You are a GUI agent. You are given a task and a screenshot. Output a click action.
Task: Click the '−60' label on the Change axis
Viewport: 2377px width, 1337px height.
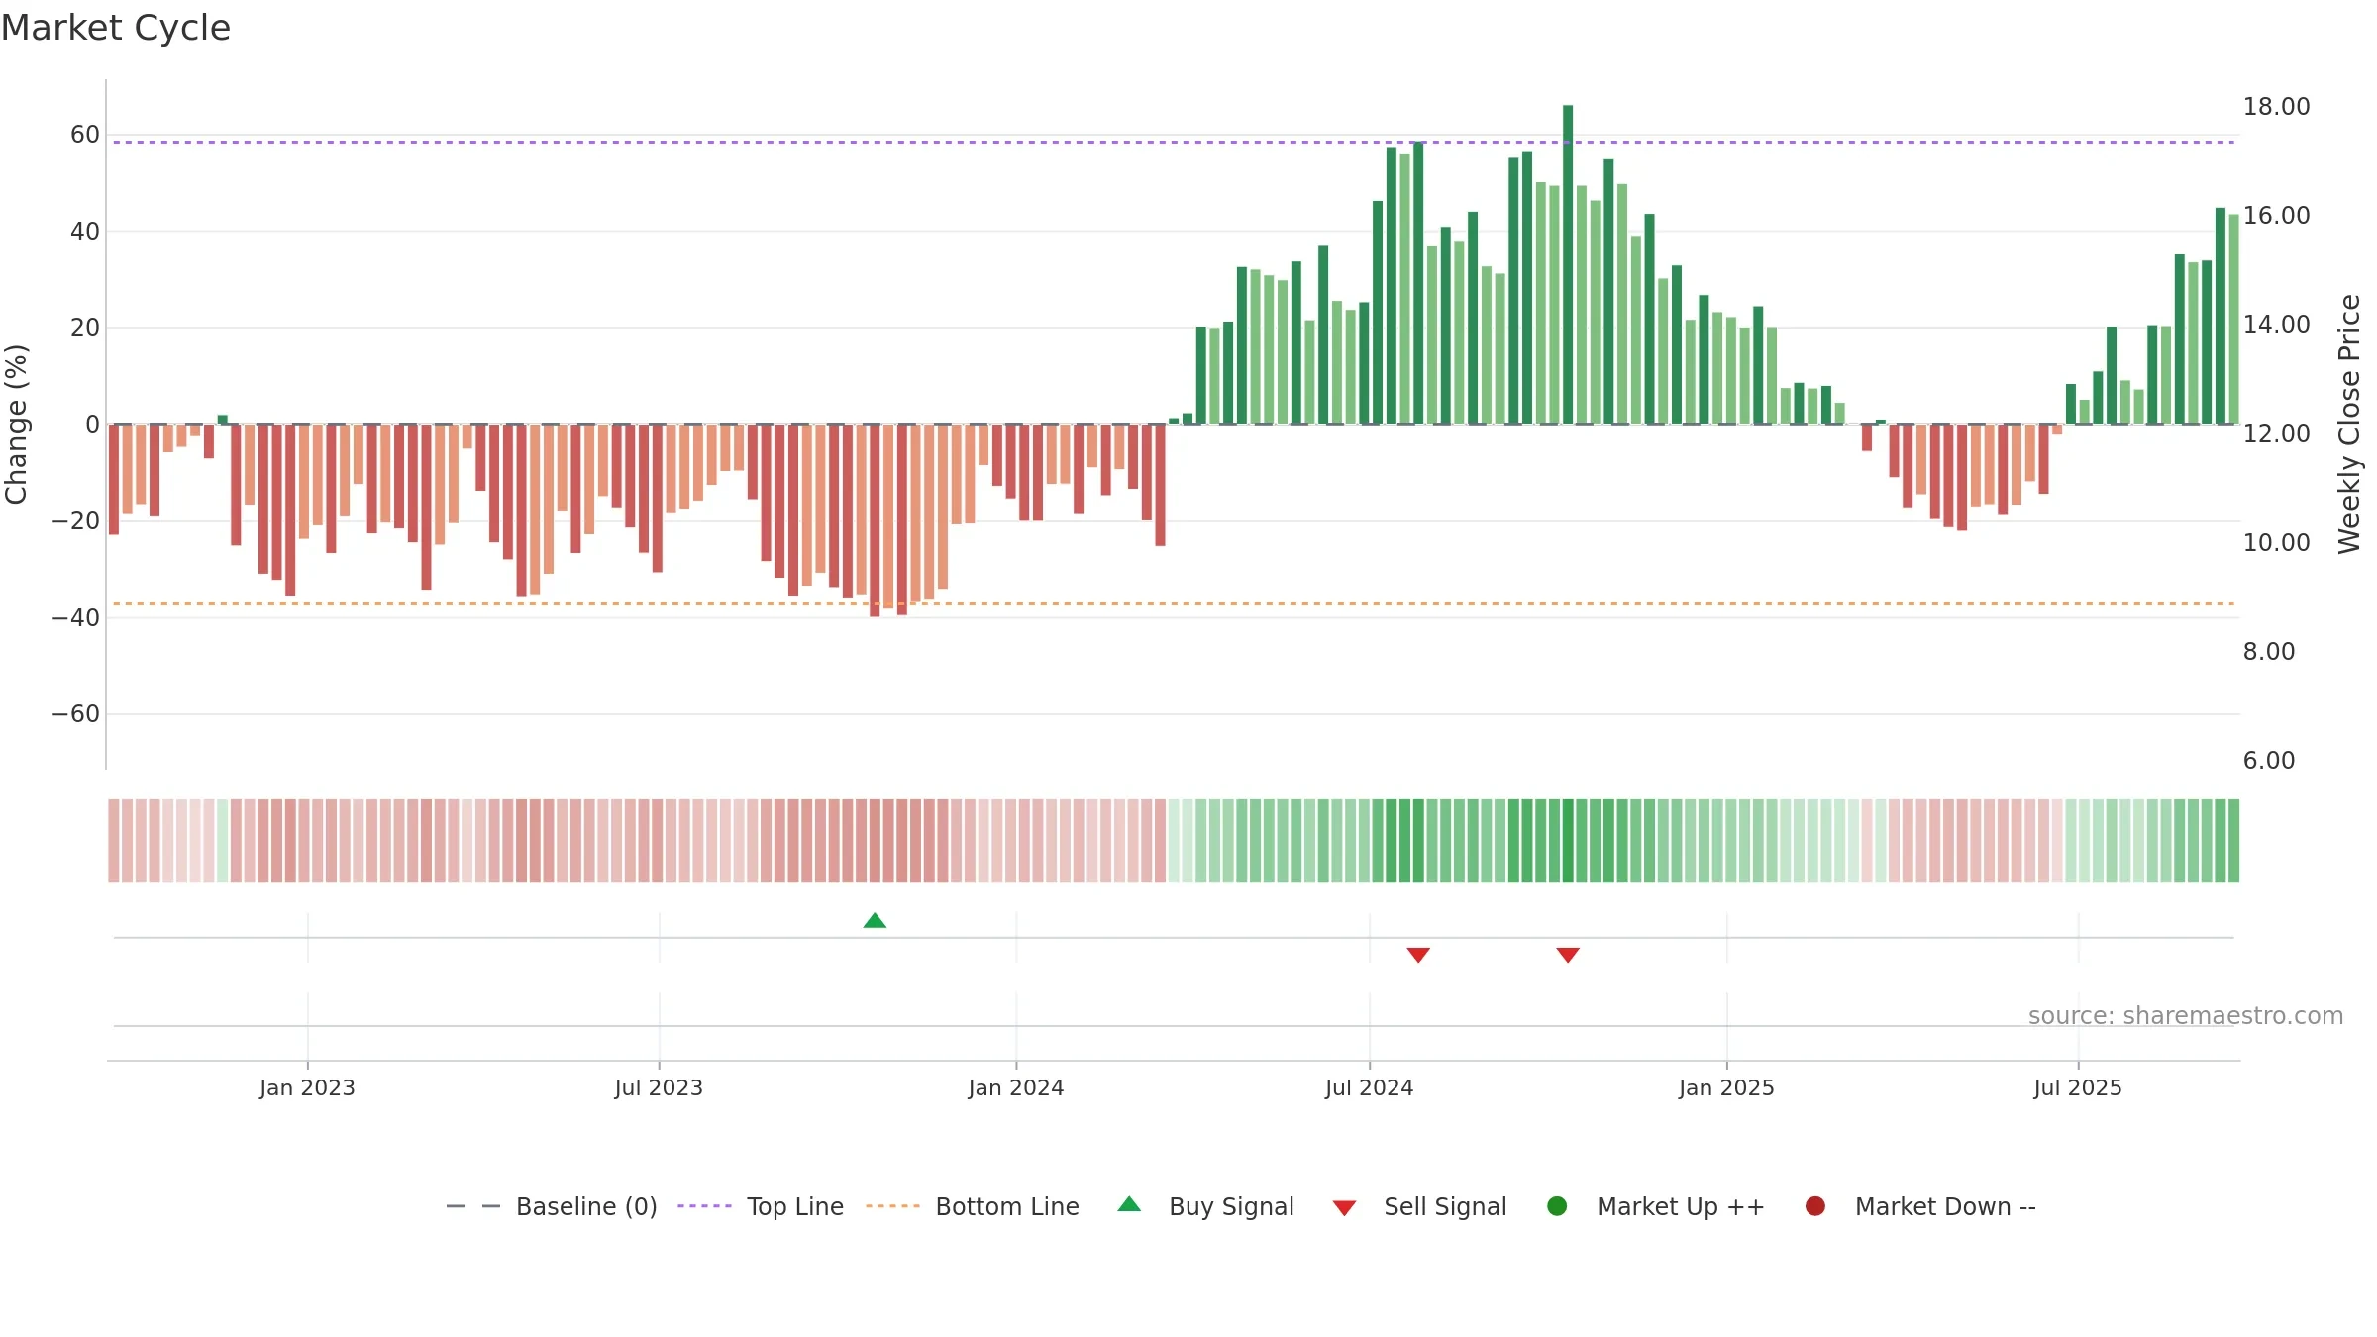click(76, 714)
